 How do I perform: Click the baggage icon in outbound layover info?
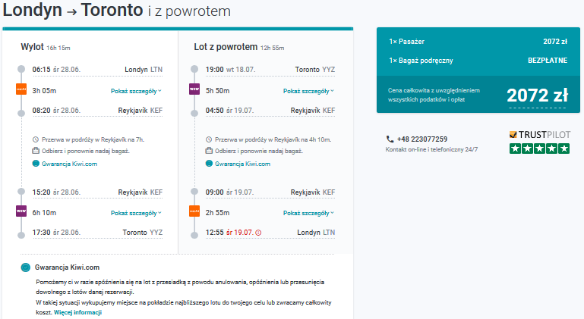(x=36, y=151)
